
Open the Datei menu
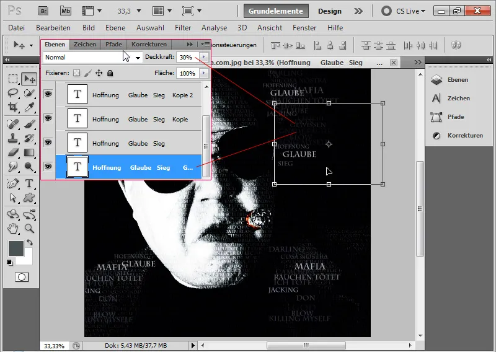click(x=17, y=28)
